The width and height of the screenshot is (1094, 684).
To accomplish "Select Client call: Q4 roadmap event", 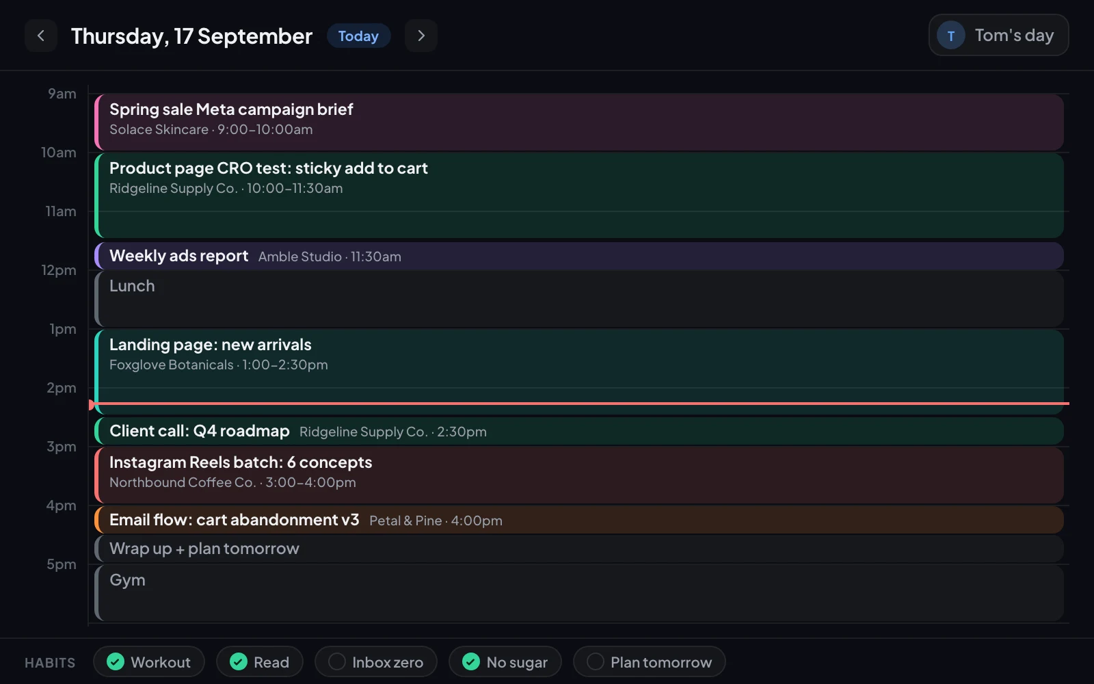I will tap(579, 431).
